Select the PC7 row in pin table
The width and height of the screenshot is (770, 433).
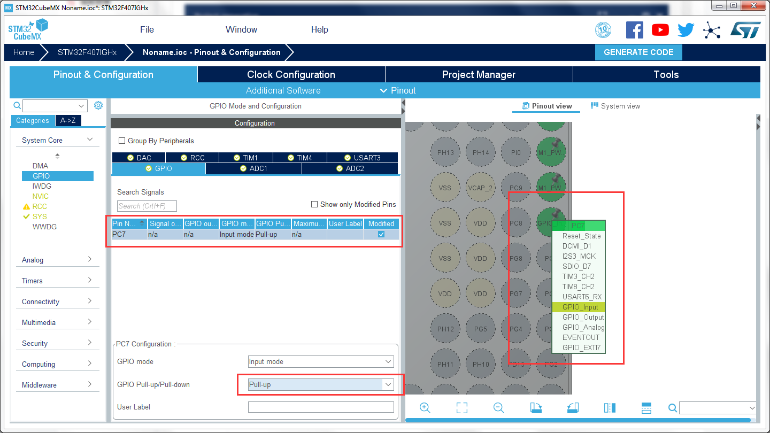pos(255,234)
